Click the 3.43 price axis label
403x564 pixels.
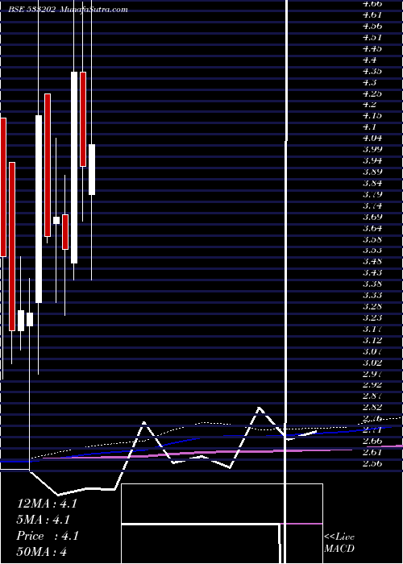[x=372, y=272]
